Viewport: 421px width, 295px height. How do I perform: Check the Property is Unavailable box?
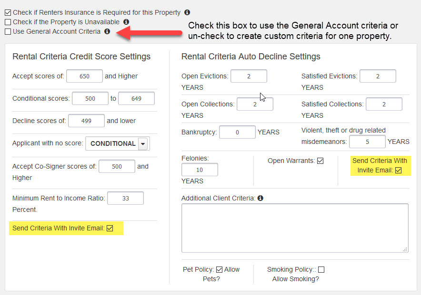tap(8, 22)
